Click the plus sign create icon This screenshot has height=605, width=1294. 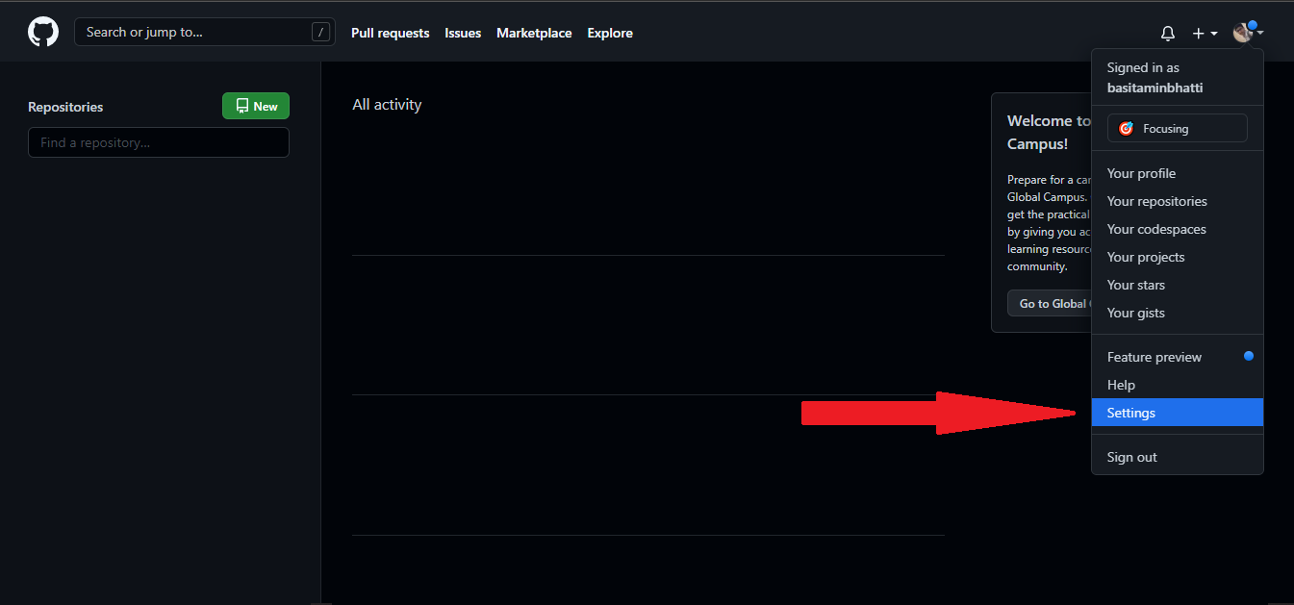tap(1198, 33)
